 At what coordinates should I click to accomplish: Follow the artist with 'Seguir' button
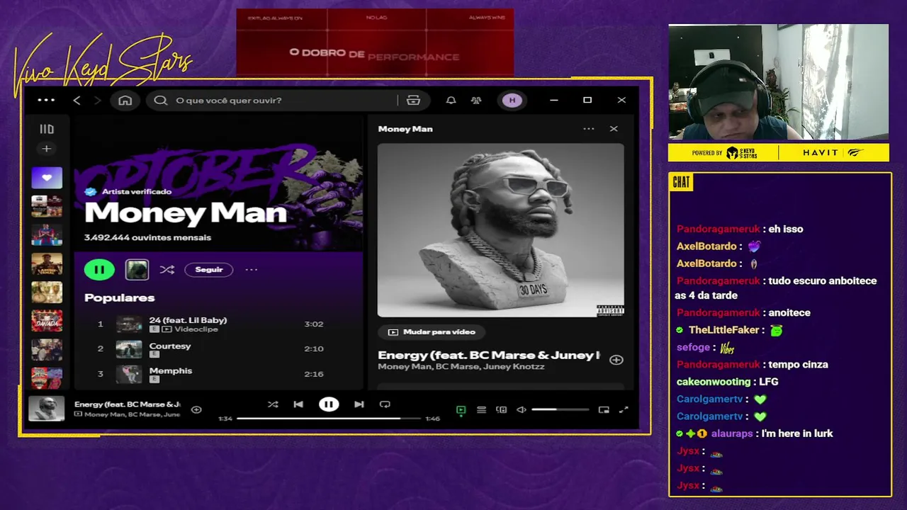point(209,269)
